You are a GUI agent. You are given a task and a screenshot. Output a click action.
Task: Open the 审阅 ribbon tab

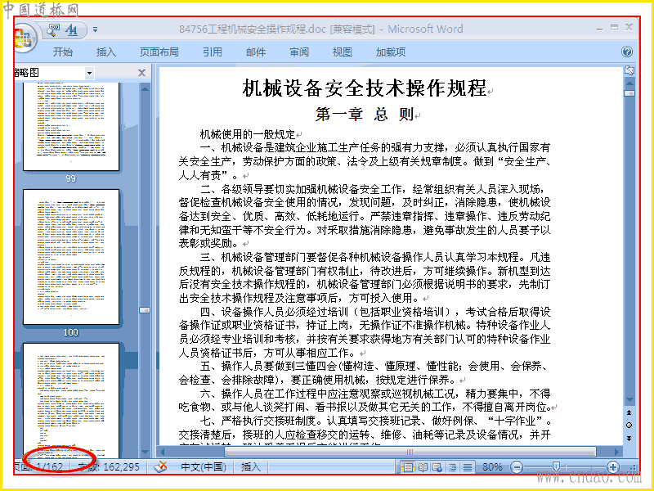pyautogui.click(x=299, y=52)
